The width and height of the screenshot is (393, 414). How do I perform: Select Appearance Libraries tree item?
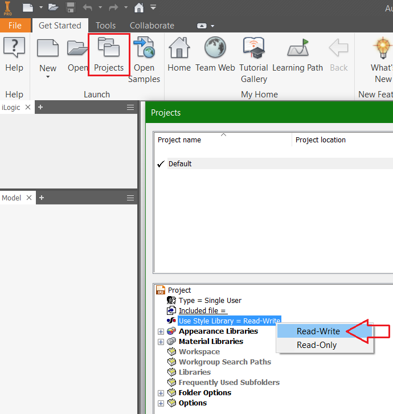click(x=218, y=331)
